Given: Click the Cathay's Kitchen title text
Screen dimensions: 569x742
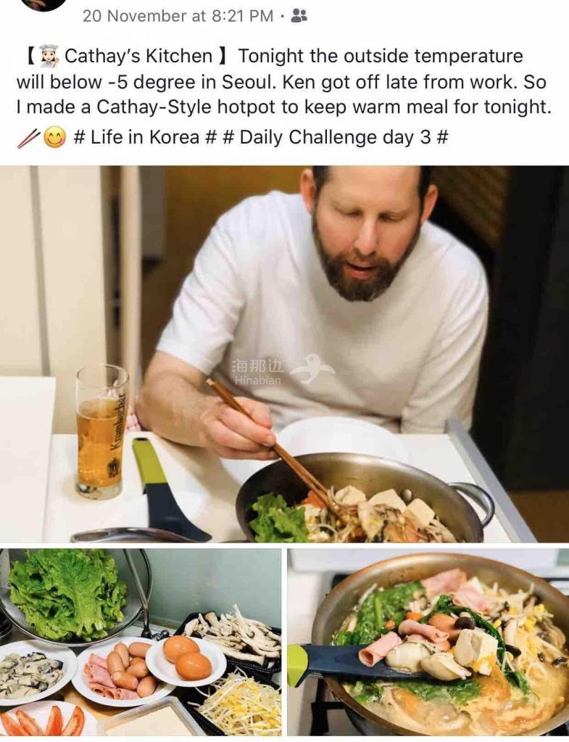Looking at the screenshot, I should [138, 56].
